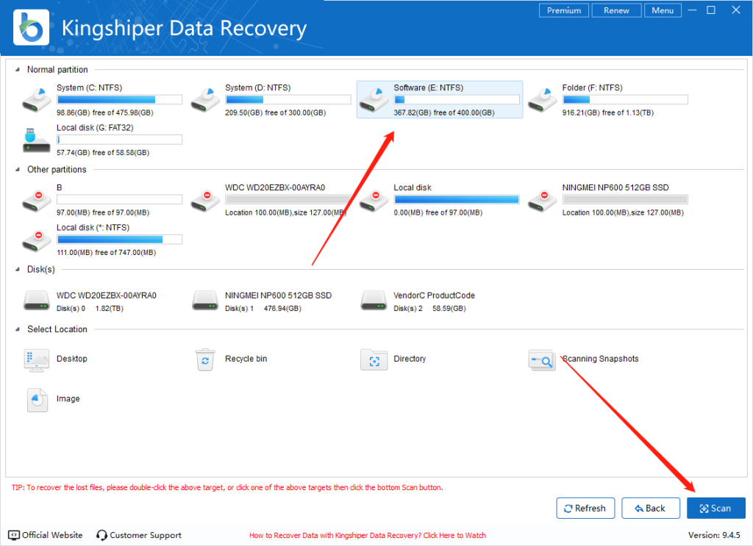
Task: Click the Back button
Action: pos(651,508)
